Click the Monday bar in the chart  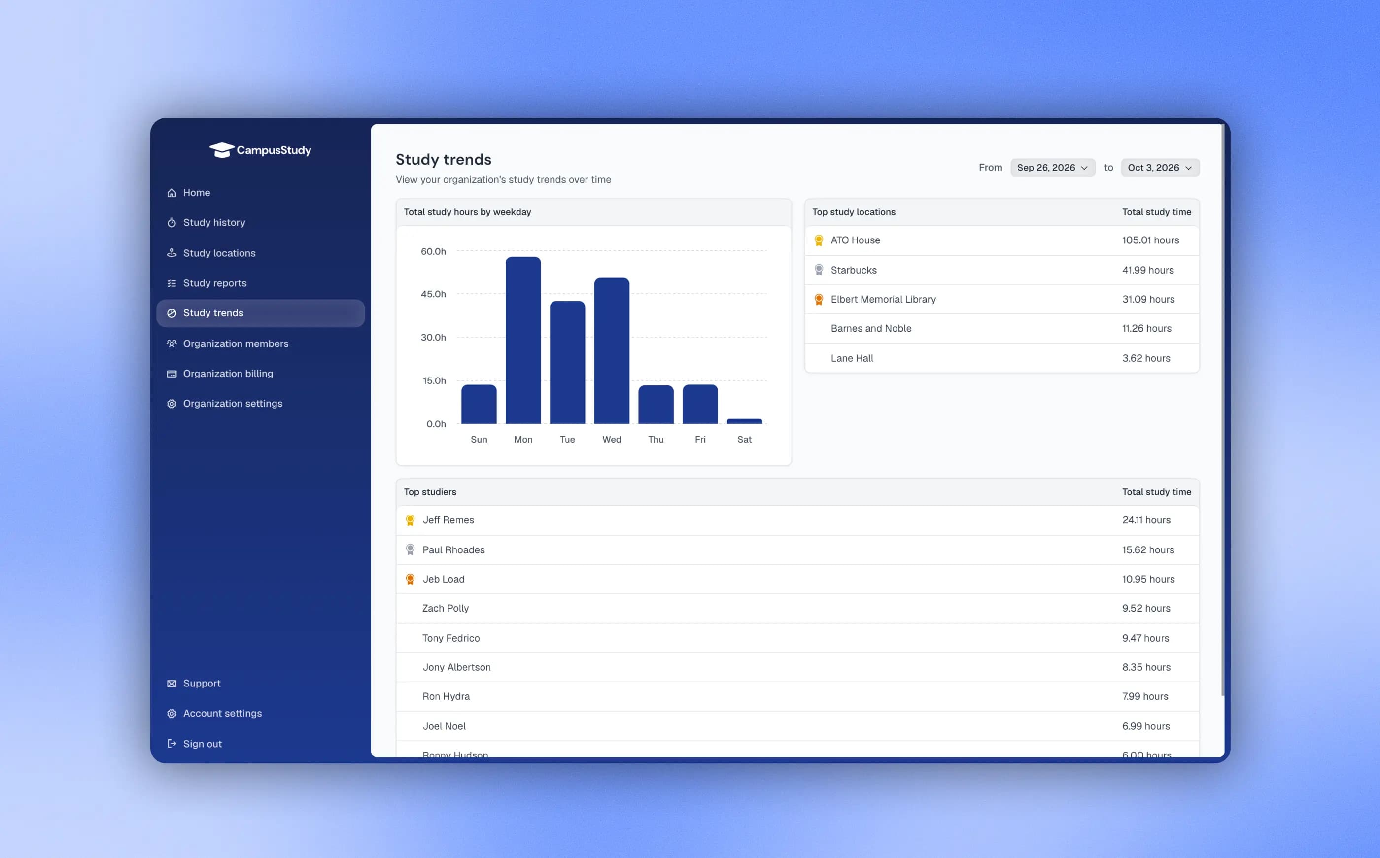tap(523, 341)
